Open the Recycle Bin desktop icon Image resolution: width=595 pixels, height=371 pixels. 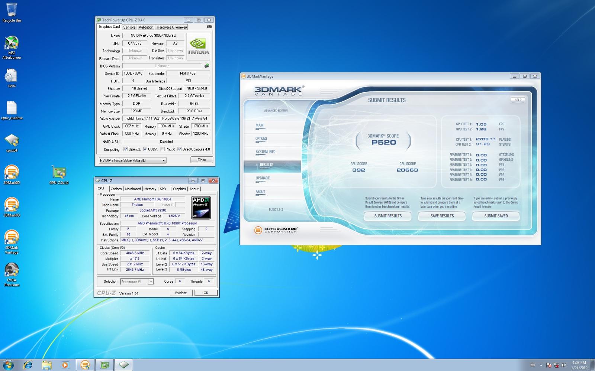point(12,12)
